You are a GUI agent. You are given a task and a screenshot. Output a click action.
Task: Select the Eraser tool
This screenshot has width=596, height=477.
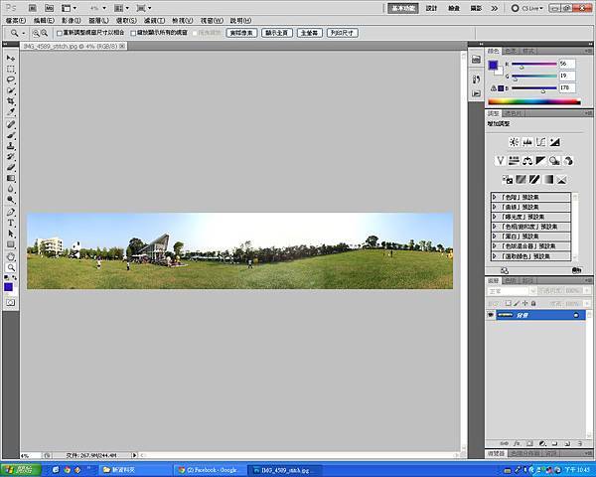(x=11, y=167)
